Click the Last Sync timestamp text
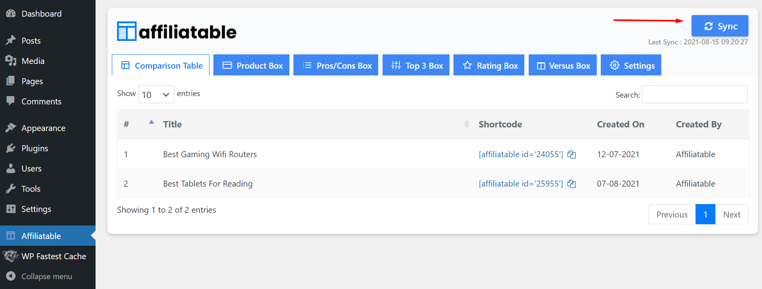The image size is (762, 289). (x=698, y=42)
